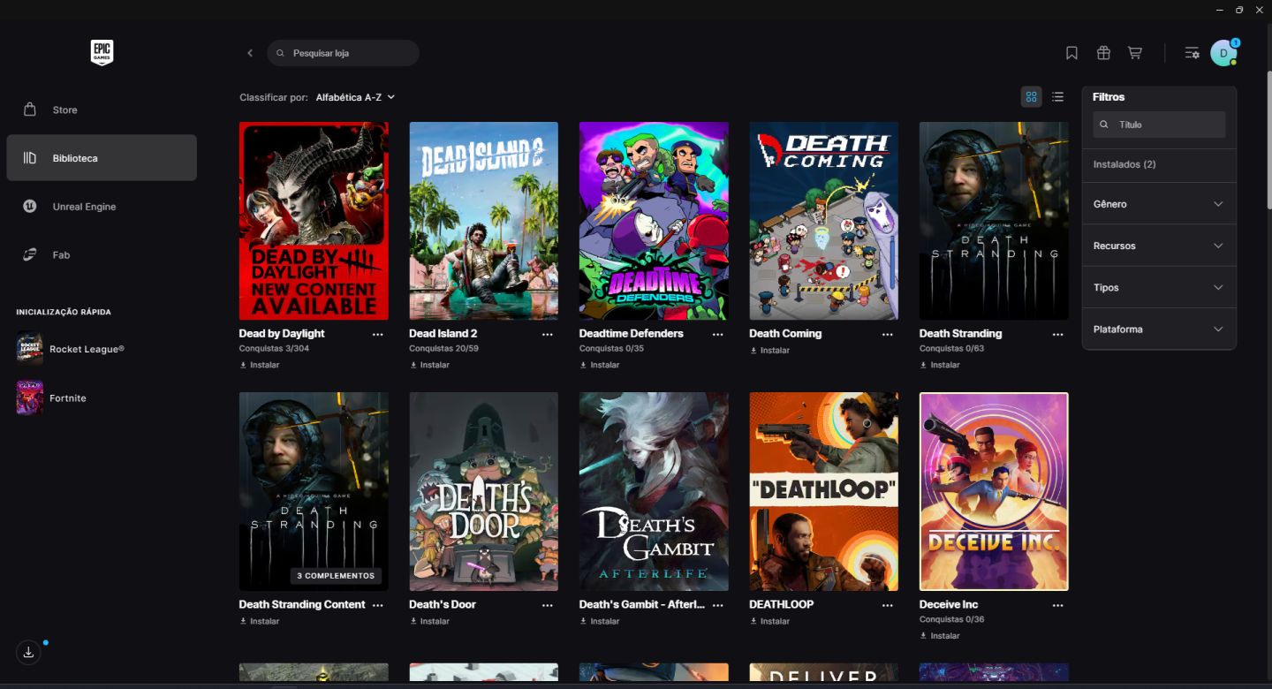Install Death Stranding
This screenshot has height=689, width=1272.
coord(940,365)
